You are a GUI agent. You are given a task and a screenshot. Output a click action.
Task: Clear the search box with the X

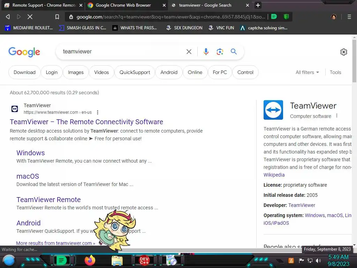pyautogui.click(x=189, y=52)
